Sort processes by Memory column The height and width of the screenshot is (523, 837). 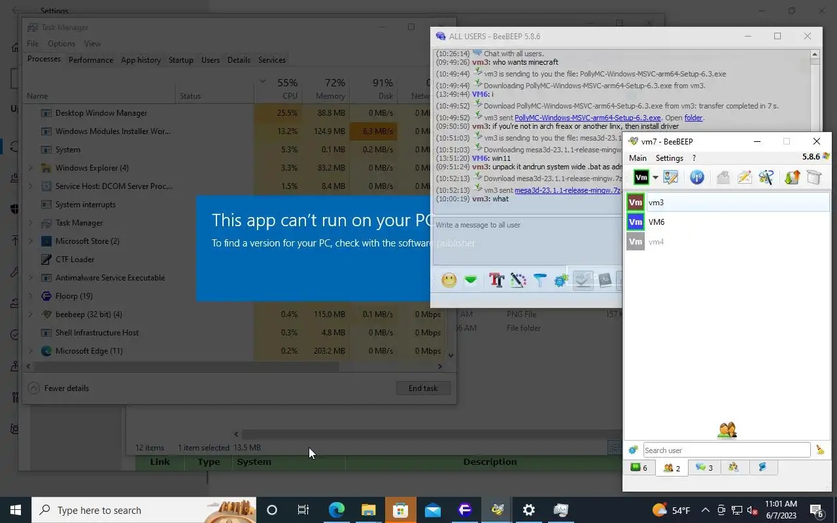(x=326, y=89)
